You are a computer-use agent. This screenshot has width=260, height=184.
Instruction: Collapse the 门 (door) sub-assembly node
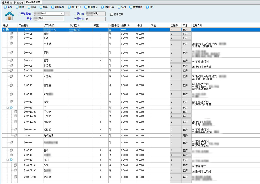tap(8, 108)
